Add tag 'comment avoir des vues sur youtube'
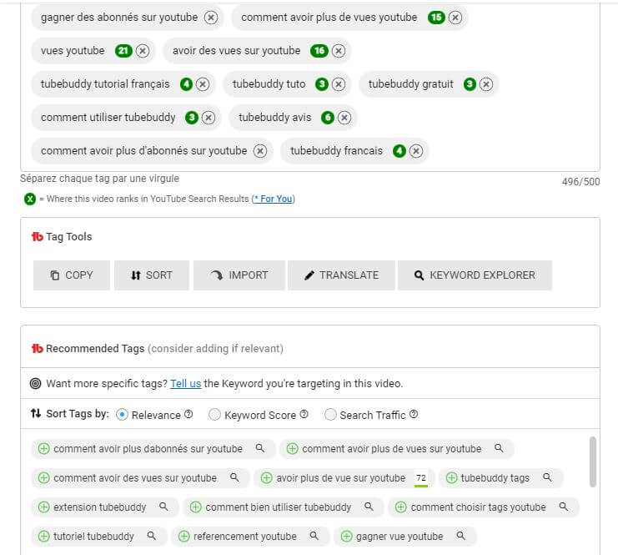This screenshot has width=618, height=555. click(x=43, y=478)
